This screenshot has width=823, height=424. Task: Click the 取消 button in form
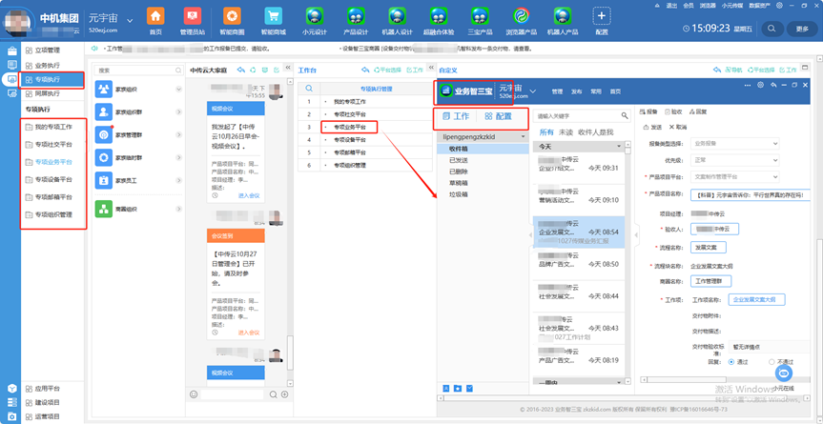point(678,127)
